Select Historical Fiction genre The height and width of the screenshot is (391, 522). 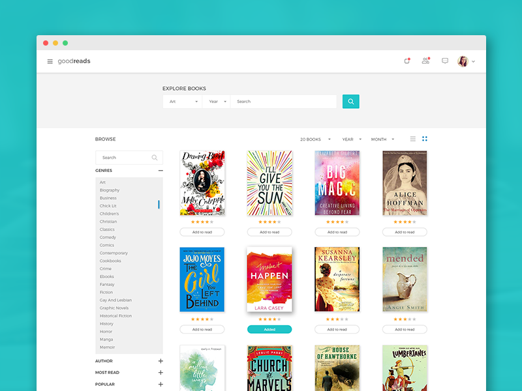coord(115,316)
